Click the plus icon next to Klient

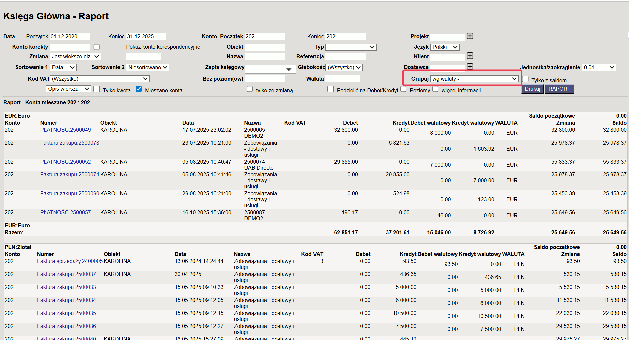(470, 56)
